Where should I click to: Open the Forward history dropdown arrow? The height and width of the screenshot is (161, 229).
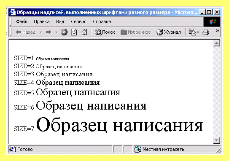click(x=56, y=32)
